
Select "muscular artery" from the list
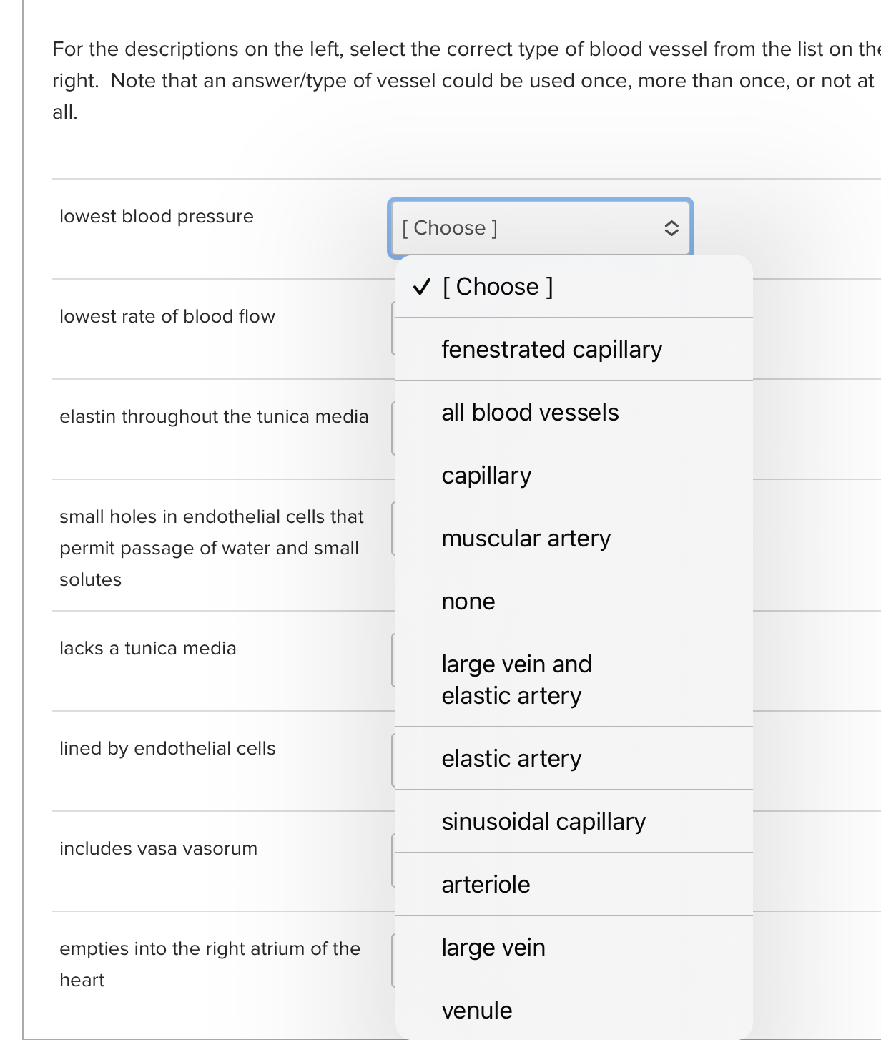526,538
